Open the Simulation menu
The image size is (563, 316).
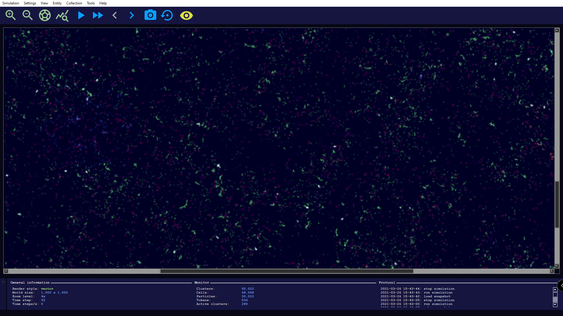[11, 3]
